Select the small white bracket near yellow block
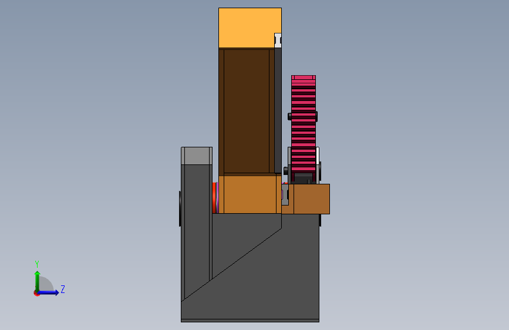 (x=278, y=41)
